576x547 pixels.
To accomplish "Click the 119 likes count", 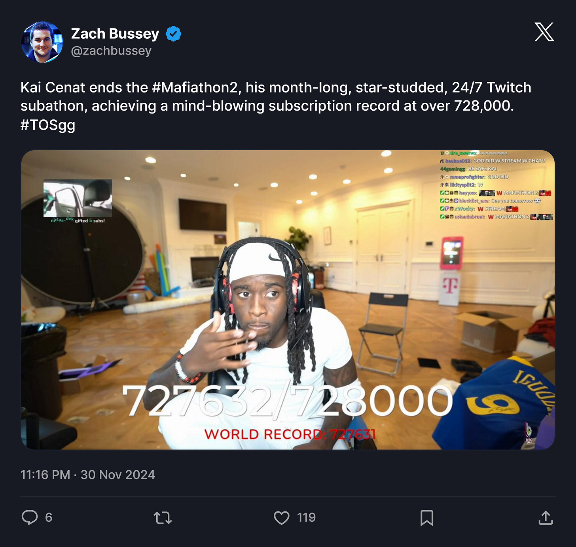I will [306, 517].
